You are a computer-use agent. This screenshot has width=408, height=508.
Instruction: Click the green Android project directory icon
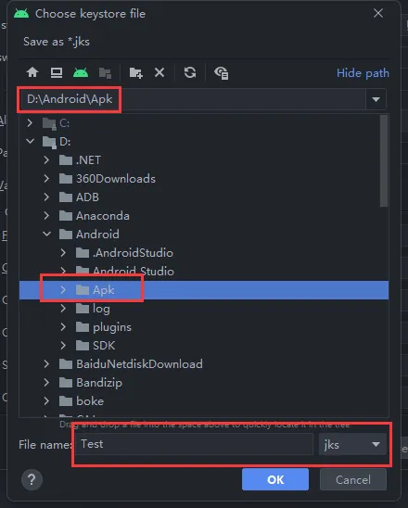coord(81,72)
